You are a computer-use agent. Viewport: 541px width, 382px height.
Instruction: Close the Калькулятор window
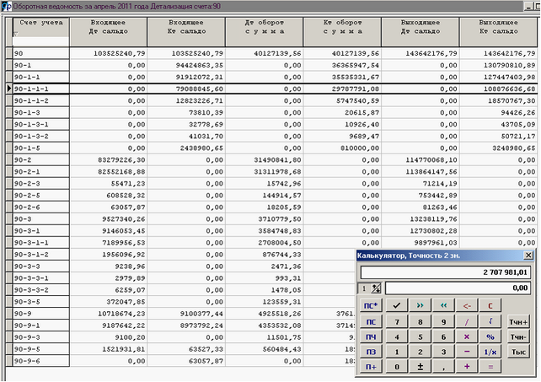click(x=528, y=255)
